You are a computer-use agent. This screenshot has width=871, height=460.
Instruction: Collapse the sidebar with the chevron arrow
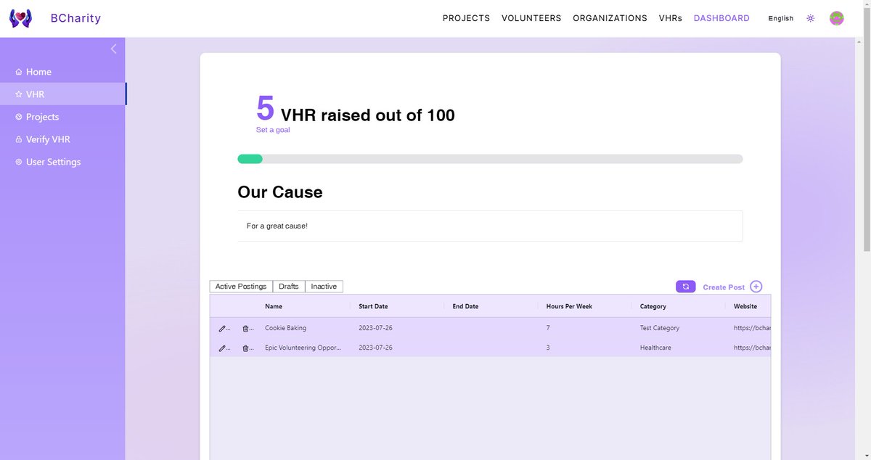(x=113, y=49)
